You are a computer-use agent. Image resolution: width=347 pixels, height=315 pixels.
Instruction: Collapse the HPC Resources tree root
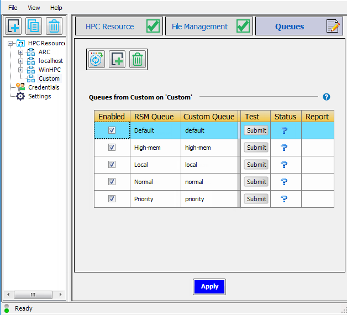[x=10, y=43]
